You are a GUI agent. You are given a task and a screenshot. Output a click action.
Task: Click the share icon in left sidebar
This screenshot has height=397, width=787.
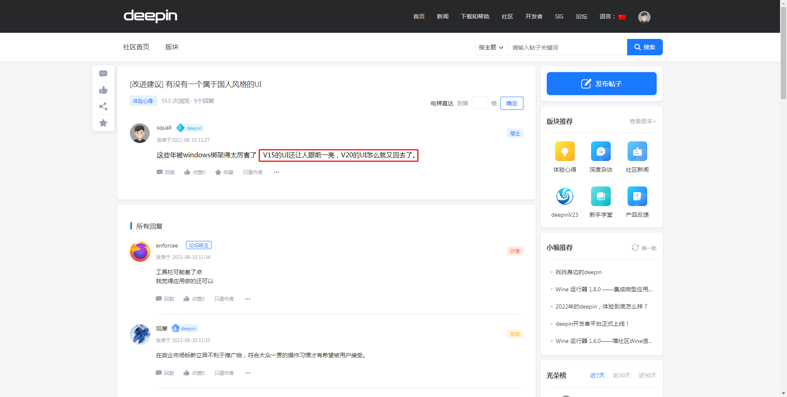pos(103,107)
